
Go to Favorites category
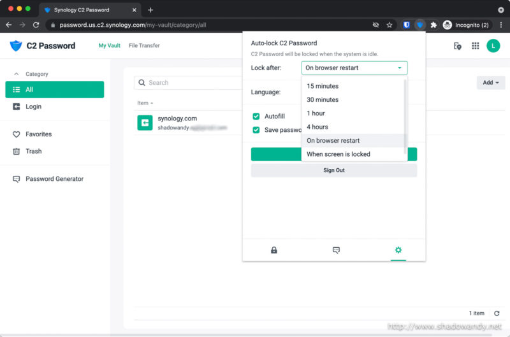[x=38, y=134]
